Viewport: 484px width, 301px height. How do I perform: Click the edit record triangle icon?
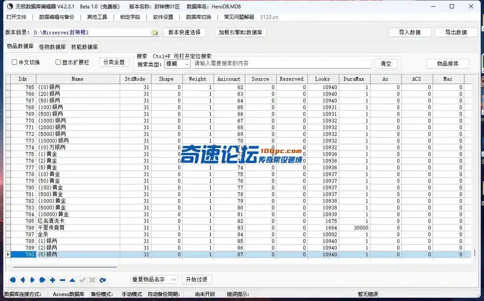tap(72, 280)
